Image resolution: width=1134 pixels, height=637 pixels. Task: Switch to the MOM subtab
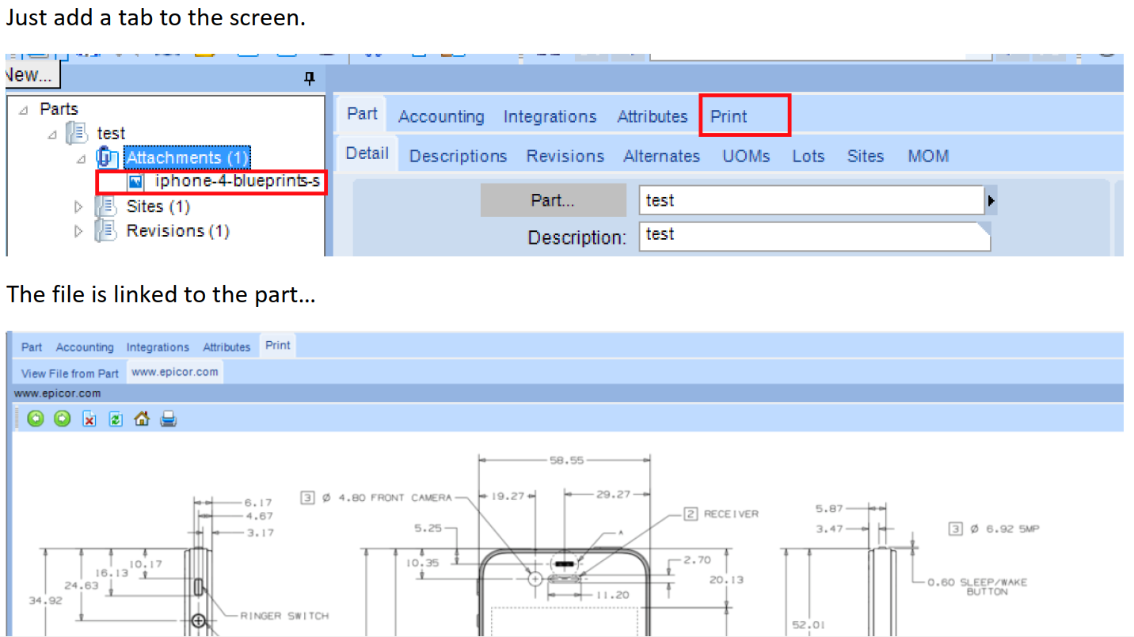pos(928,157)
